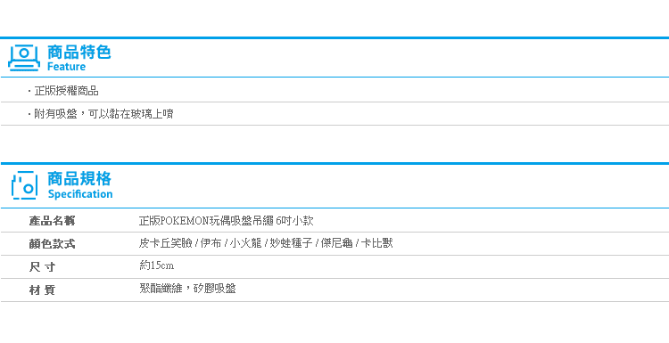
Task: Click the 皮卡丘笑臉 style option text
Action: tap(166, 244)
